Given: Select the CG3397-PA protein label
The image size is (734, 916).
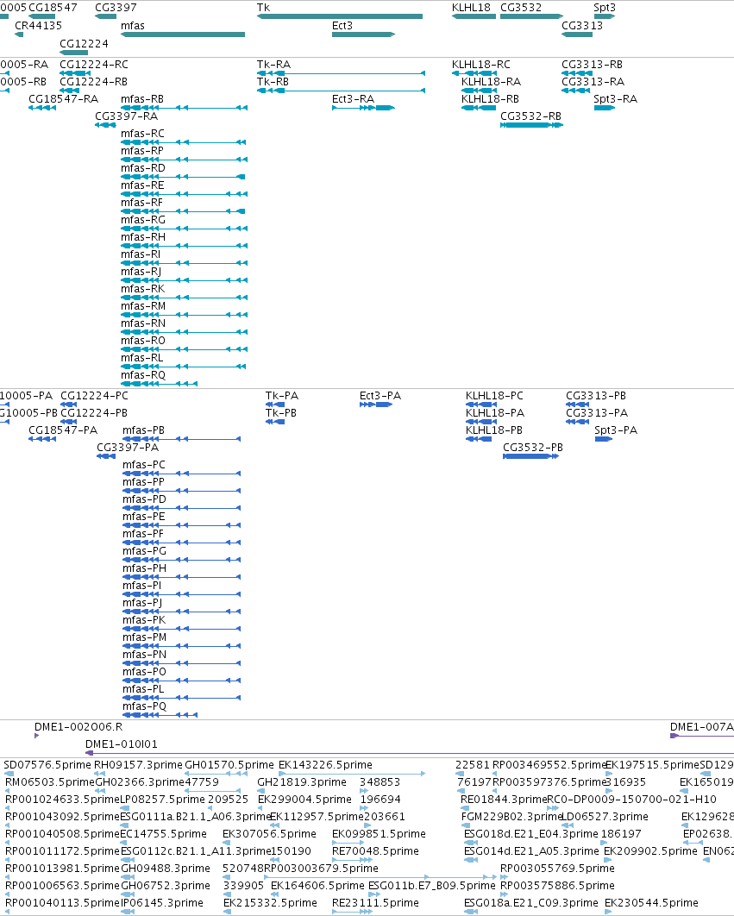Looking at the screenshot, I should click(x=128, y=448).
